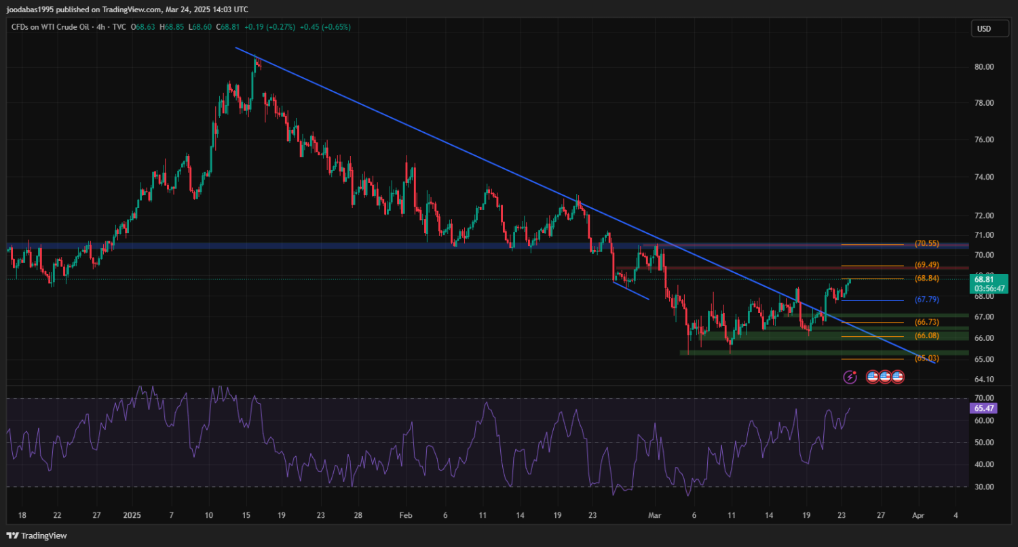Screen dimensions: 1018x547
Task: Click the L68.60 low value
Action: click(x=201, y=27)
